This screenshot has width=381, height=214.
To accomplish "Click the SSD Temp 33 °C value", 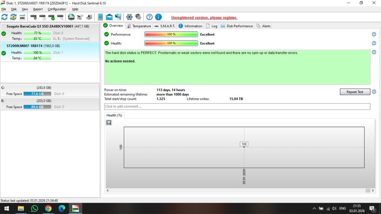I will [x=37, y=38].
